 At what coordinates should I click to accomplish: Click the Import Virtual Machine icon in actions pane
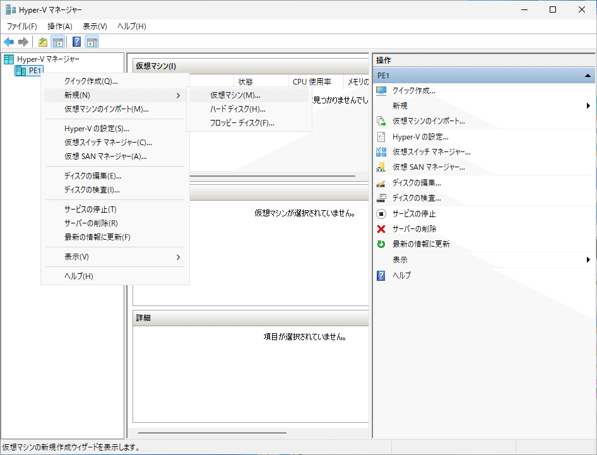point(381,121)
